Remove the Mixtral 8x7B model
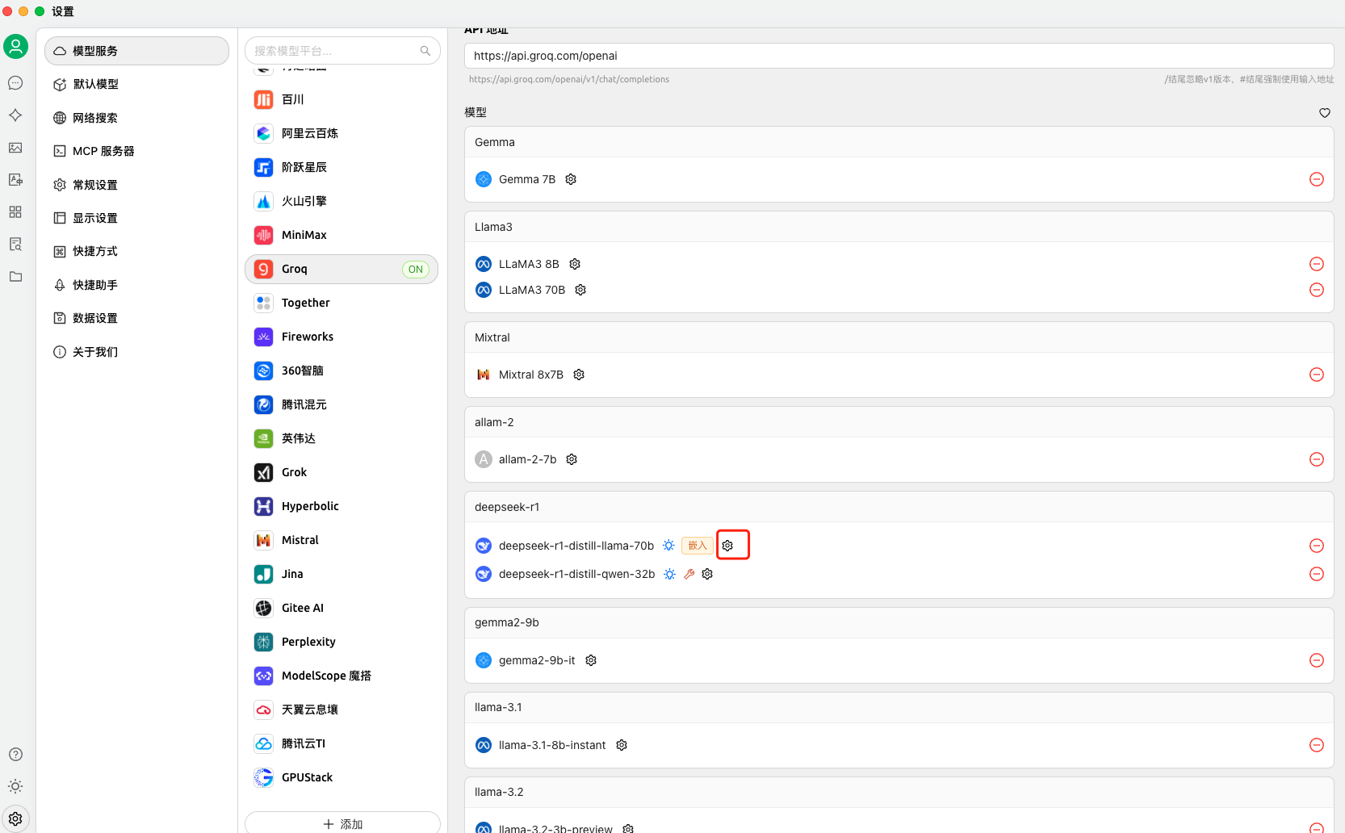This screenshot has height=833, width=1345. (1317, 375)
